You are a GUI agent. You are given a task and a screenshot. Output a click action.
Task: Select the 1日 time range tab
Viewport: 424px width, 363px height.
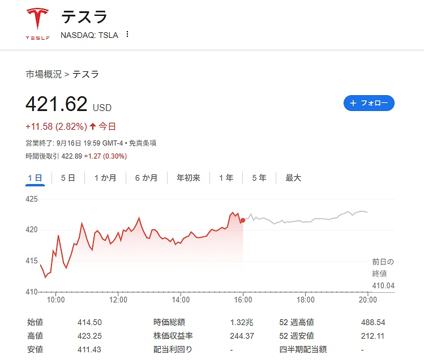[x=35, y=178]
